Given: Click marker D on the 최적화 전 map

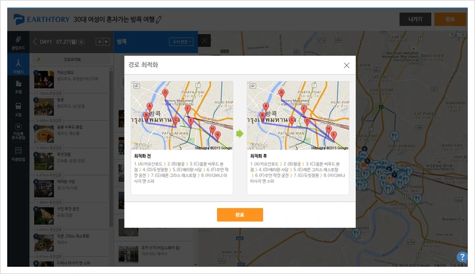Looking at the screenshot, I should 165,93.
